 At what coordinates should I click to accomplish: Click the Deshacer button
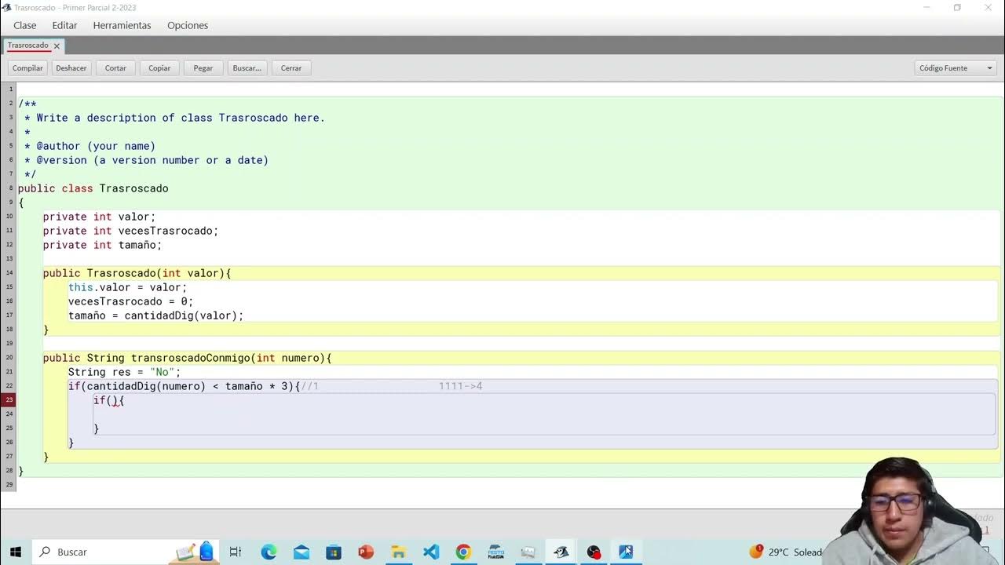point(71,68)
